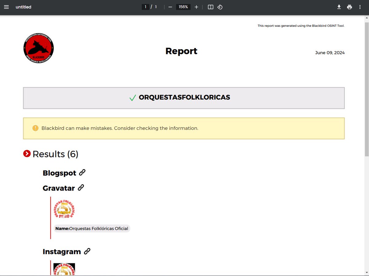The height and width of the screenshot is (276, 369).
Task: Click the ORQUESTASFOLKLORICAS username text
Action: pos(184,97)
